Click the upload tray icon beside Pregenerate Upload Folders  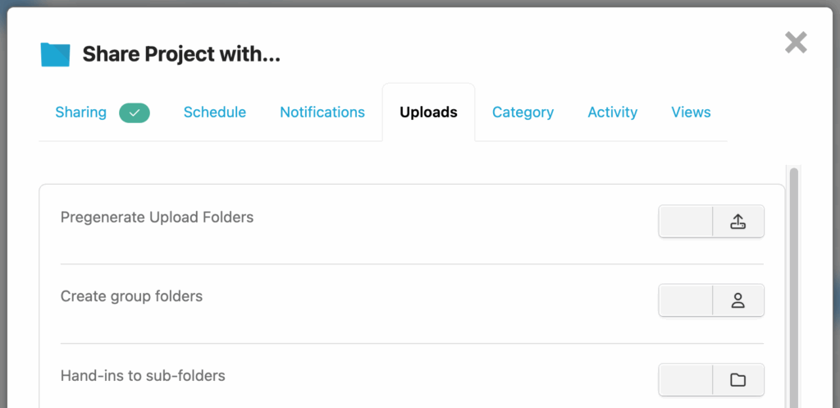point(737,222)
